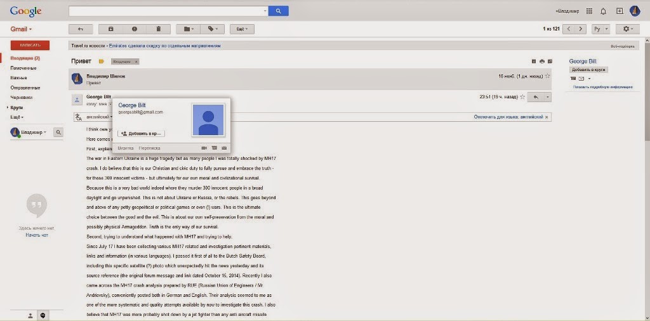
Task: Open input language Ру dropdown arrow
Action: (606, 29)
